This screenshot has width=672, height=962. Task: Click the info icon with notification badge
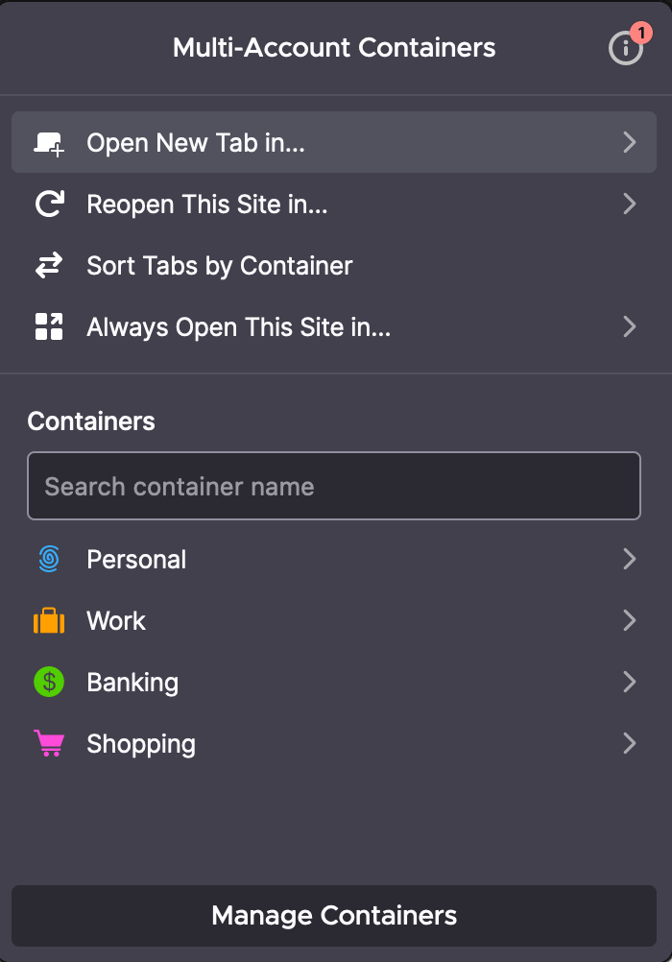coord(627,47)
